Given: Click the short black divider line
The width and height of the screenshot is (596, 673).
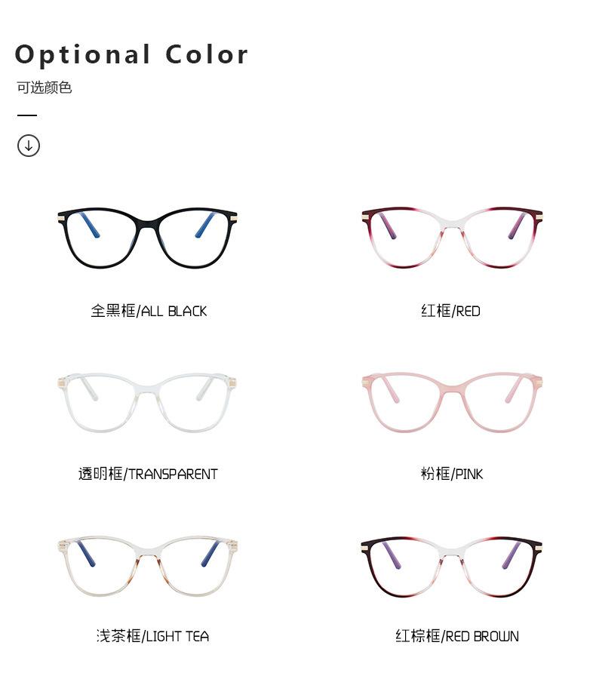Looking at the screenshot, I should point(27,115).
